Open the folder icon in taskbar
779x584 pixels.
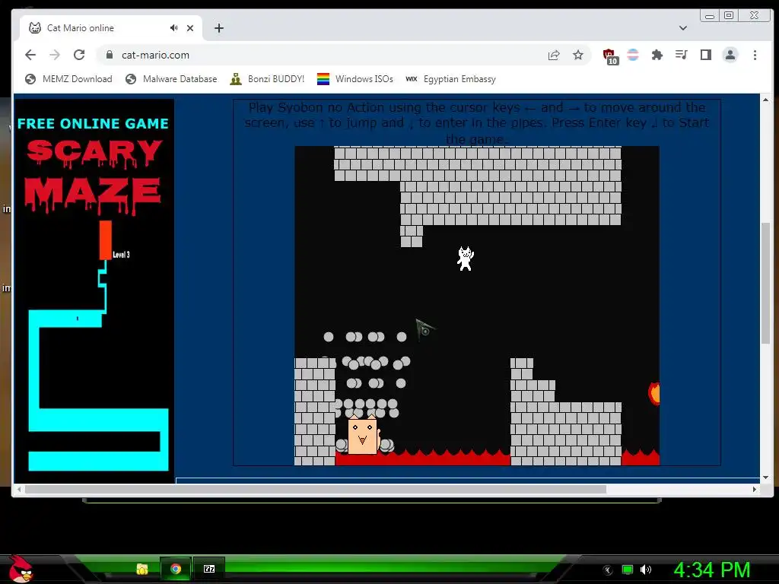[x=142, y=569]
